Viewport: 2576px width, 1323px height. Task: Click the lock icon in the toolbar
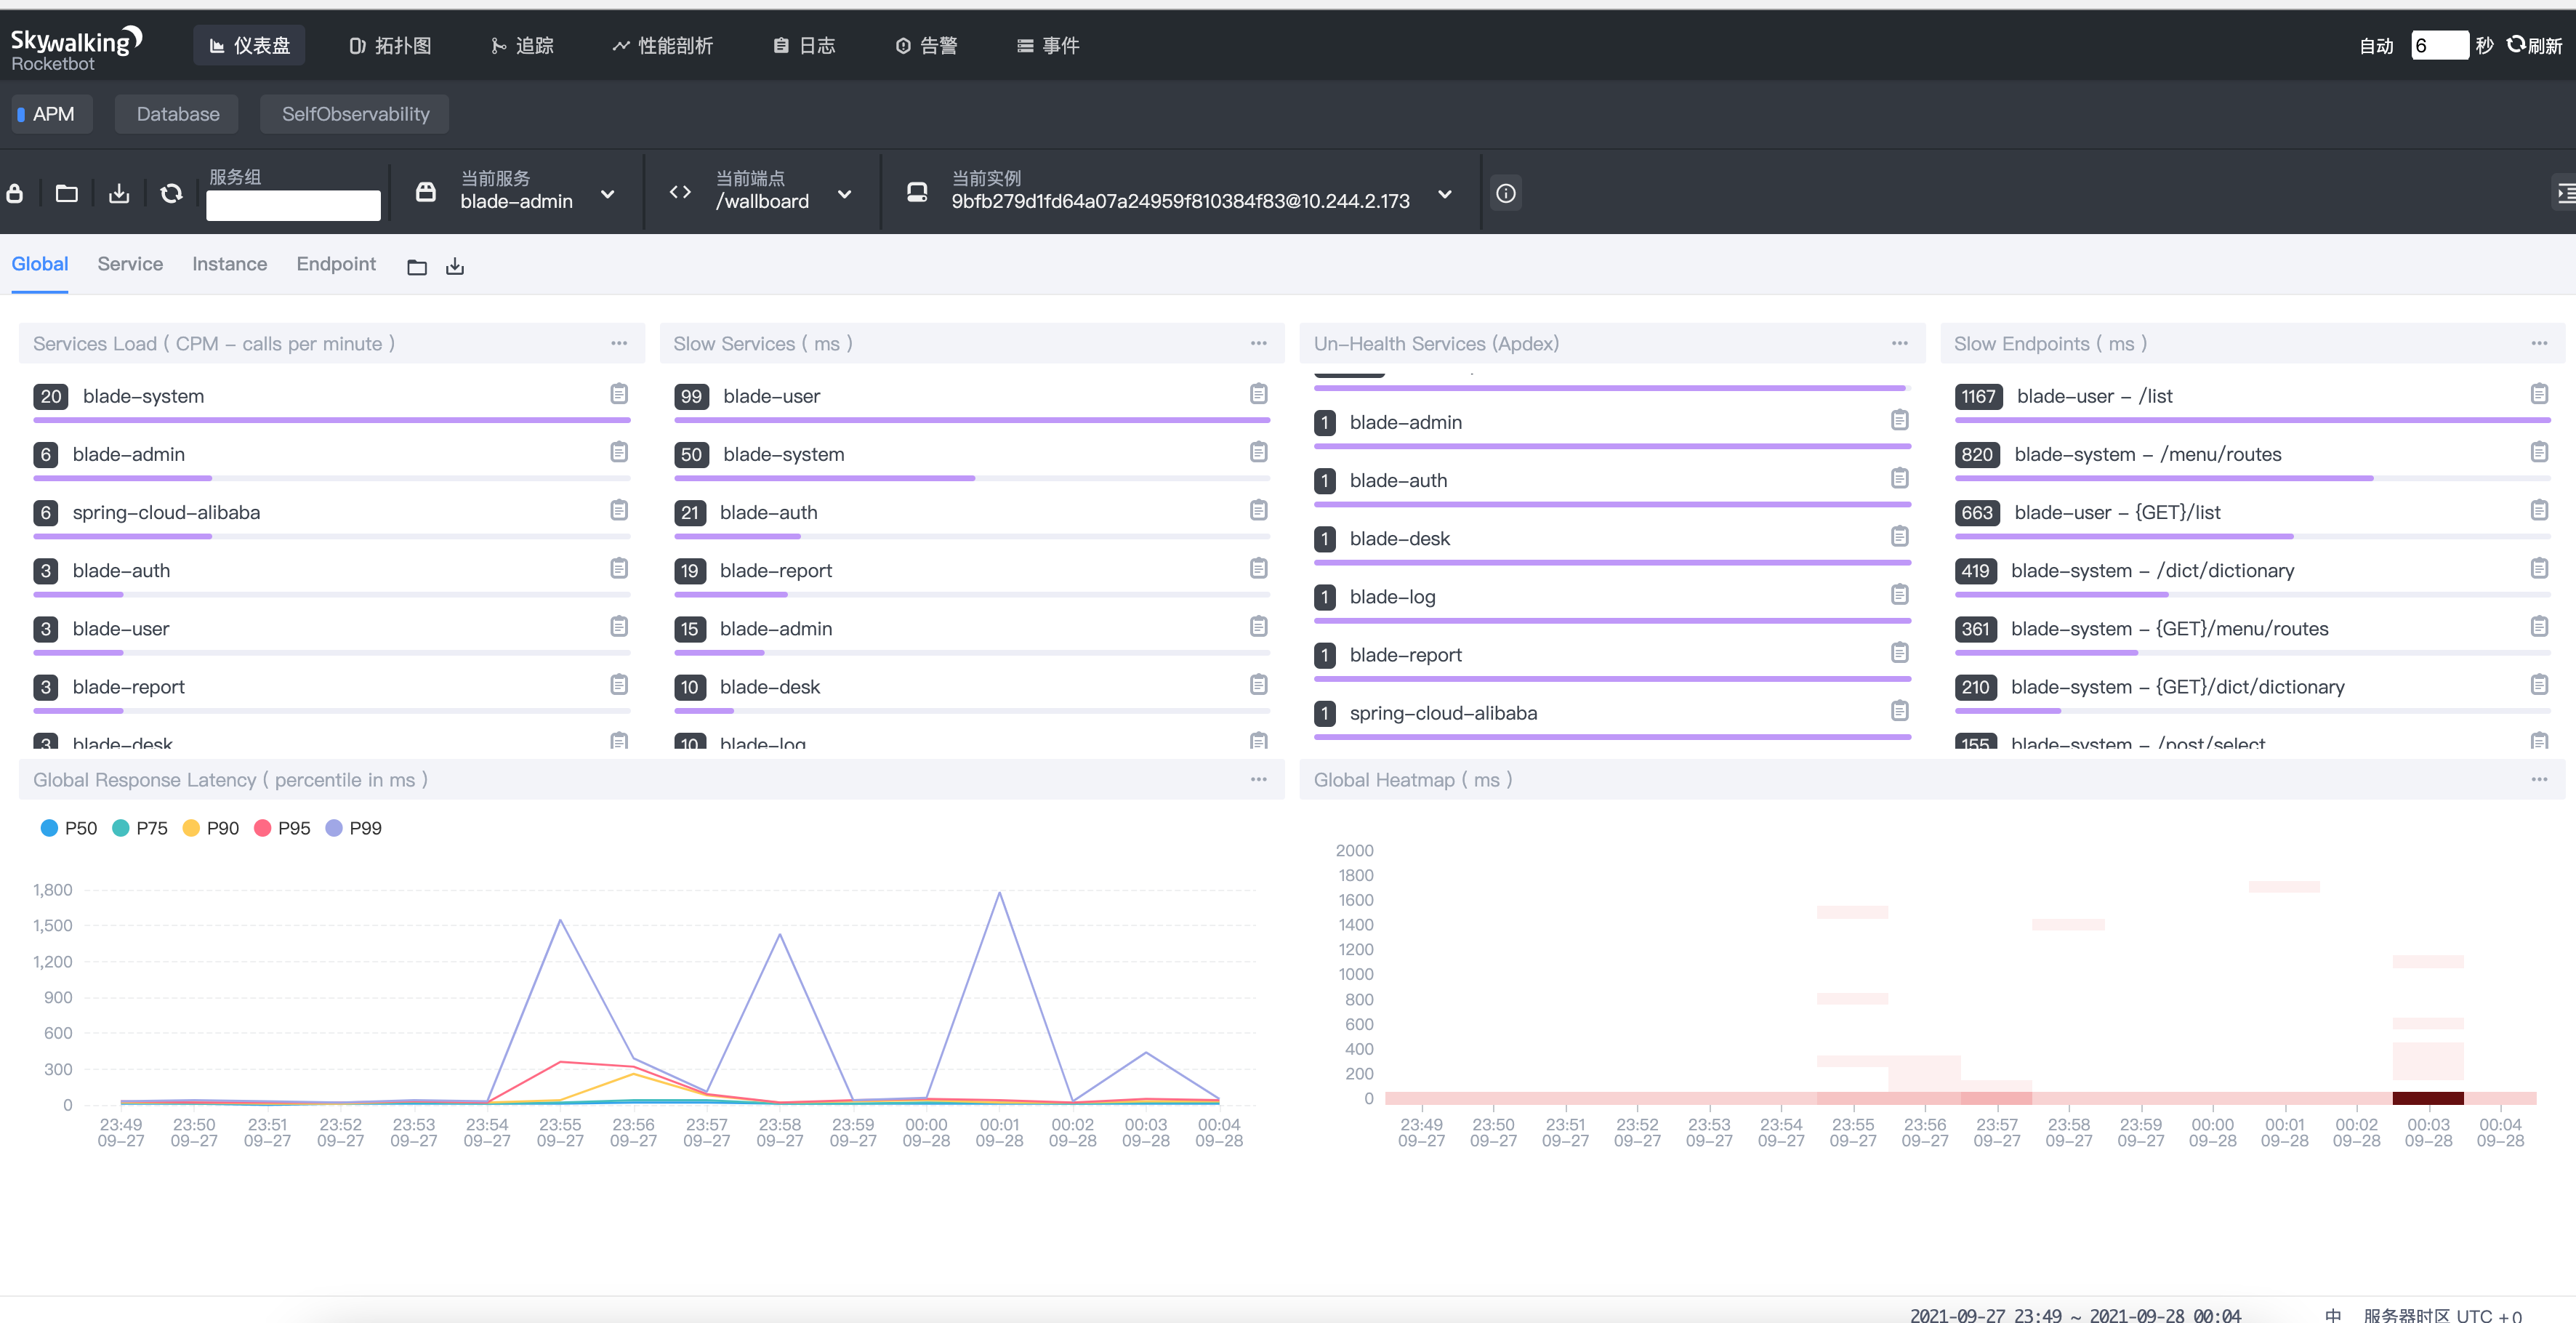click(x=15, y=193)
